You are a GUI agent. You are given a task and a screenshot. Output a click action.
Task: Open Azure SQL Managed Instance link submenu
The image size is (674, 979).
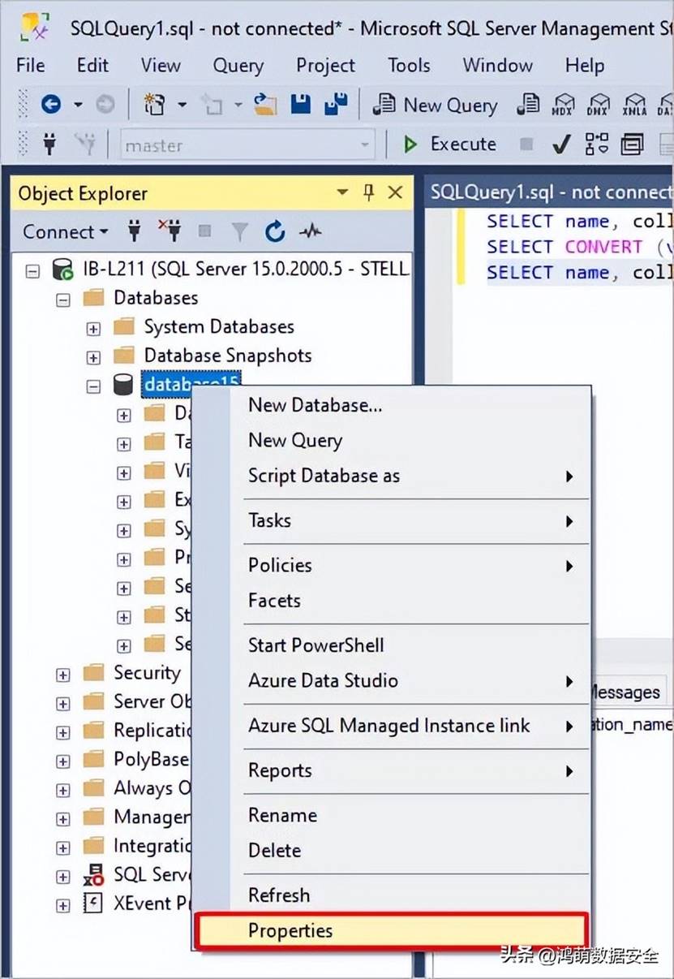coord(392,725)
